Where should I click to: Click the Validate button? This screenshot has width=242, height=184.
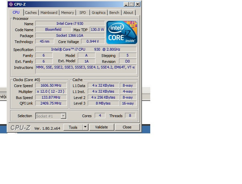102,127
